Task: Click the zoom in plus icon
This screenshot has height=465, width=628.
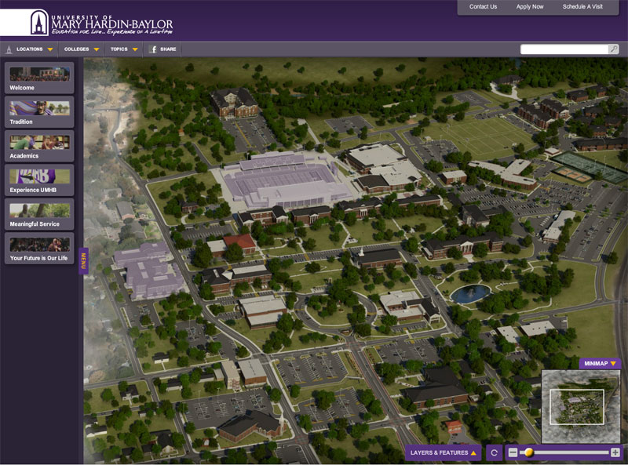Action: click(615, 452)
